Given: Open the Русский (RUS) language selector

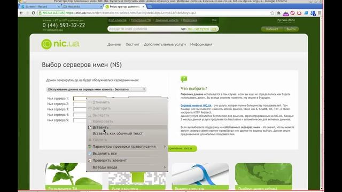Looking at the screenshot, I should click(286, 20).
